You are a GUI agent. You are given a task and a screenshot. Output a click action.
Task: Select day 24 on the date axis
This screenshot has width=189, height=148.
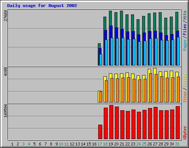138,144
